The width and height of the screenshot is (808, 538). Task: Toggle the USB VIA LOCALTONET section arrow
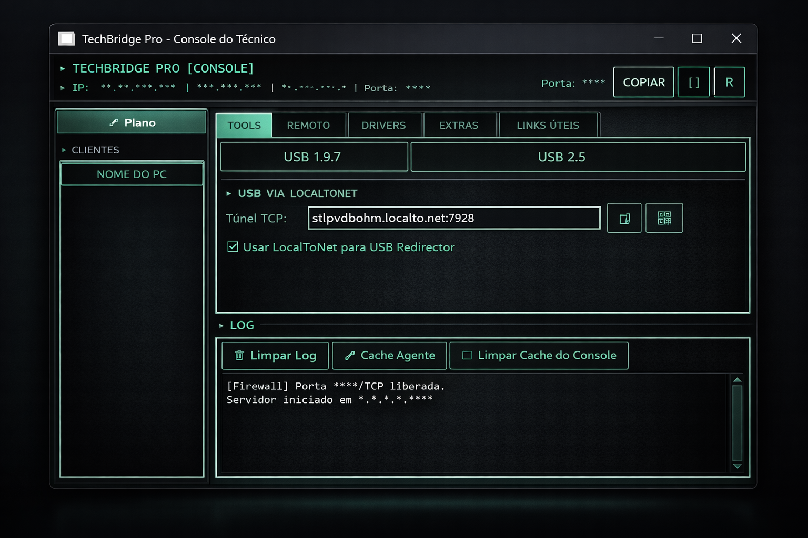tap(229, 194)
